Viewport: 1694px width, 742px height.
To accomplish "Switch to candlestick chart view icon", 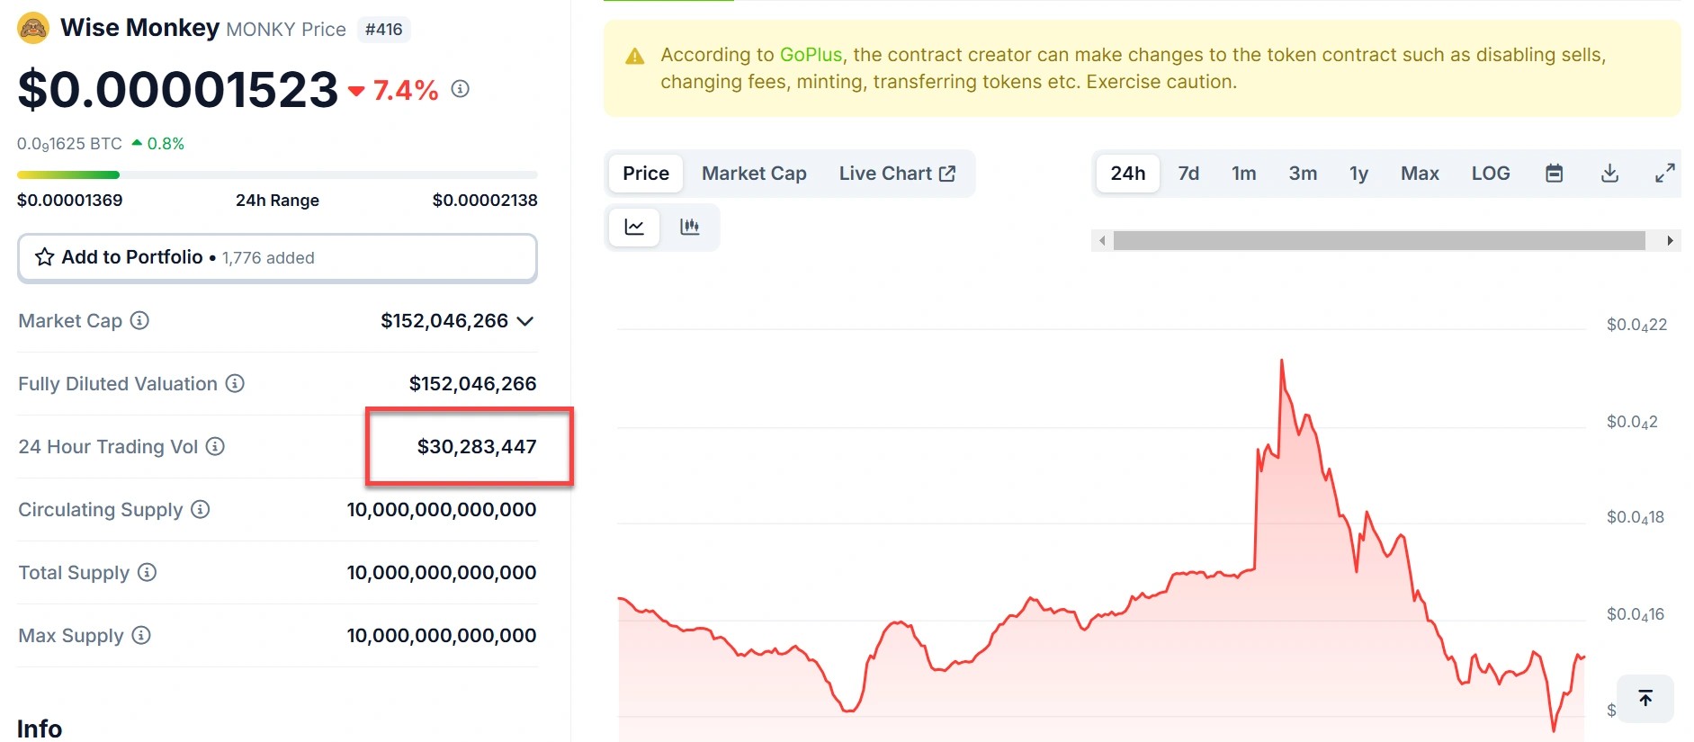I will point(690,227).
